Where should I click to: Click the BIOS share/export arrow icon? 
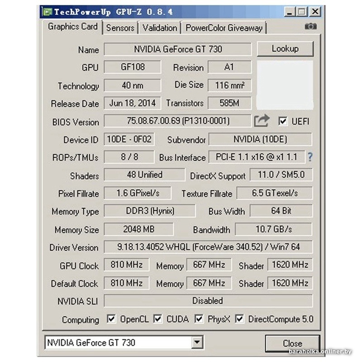coord(262,120)
